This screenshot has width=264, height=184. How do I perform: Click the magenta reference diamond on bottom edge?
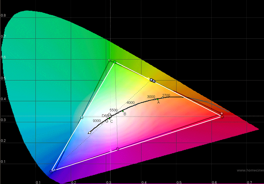point(111,151)
